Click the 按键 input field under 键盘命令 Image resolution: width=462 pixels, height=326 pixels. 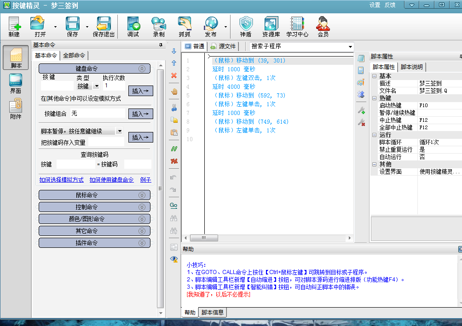click(x=57, y=86)
